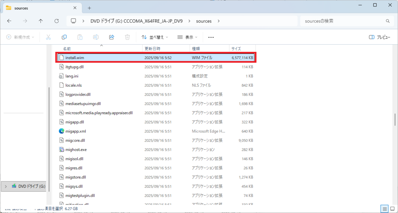The height and width of the screenshot is (213, 398).
Task: Select the sources tab
Action: pyautogui.click(x=41, y=8)
